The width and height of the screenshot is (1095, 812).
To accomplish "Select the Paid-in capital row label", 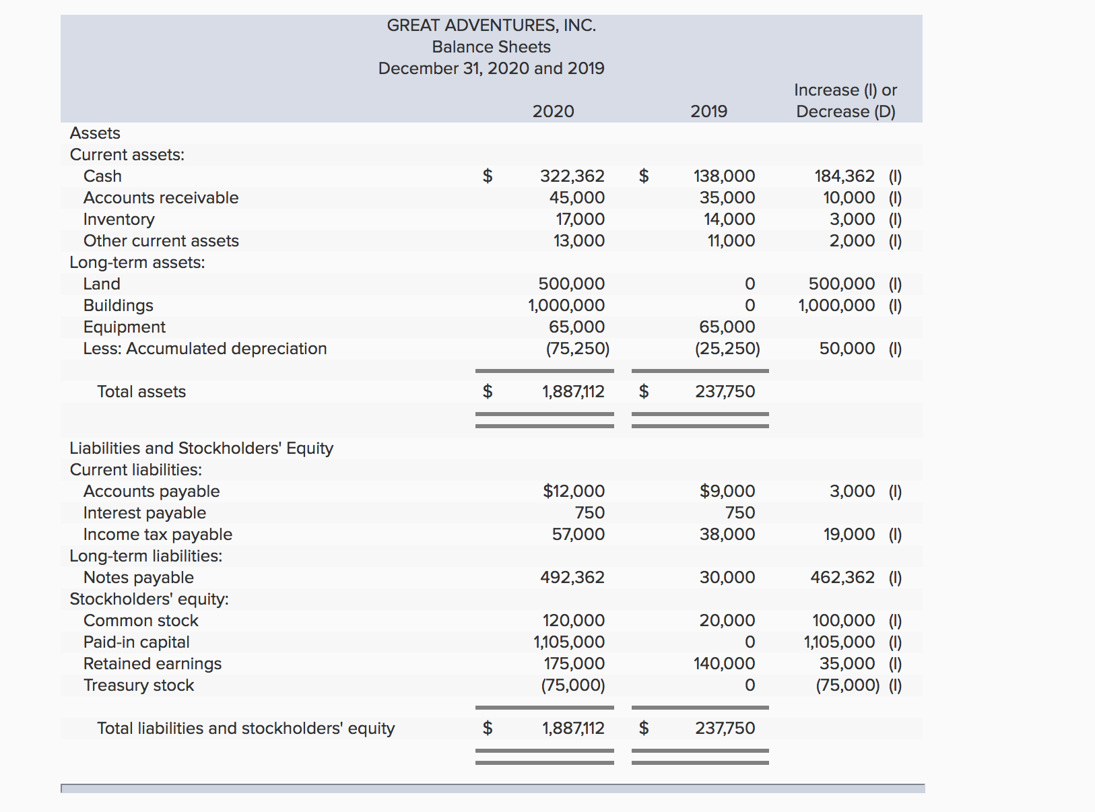I will [137, 642].
